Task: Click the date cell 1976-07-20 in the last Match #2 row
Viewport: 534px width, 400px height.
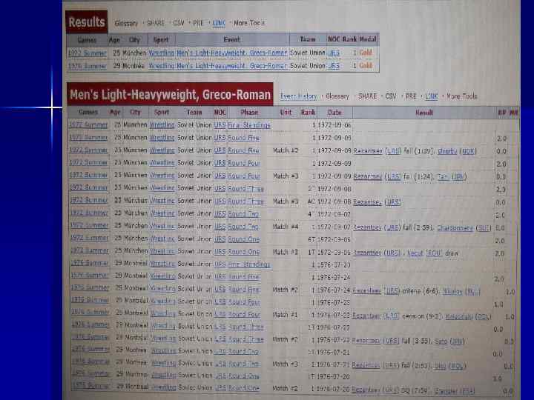Action: [x=334, y=389]
